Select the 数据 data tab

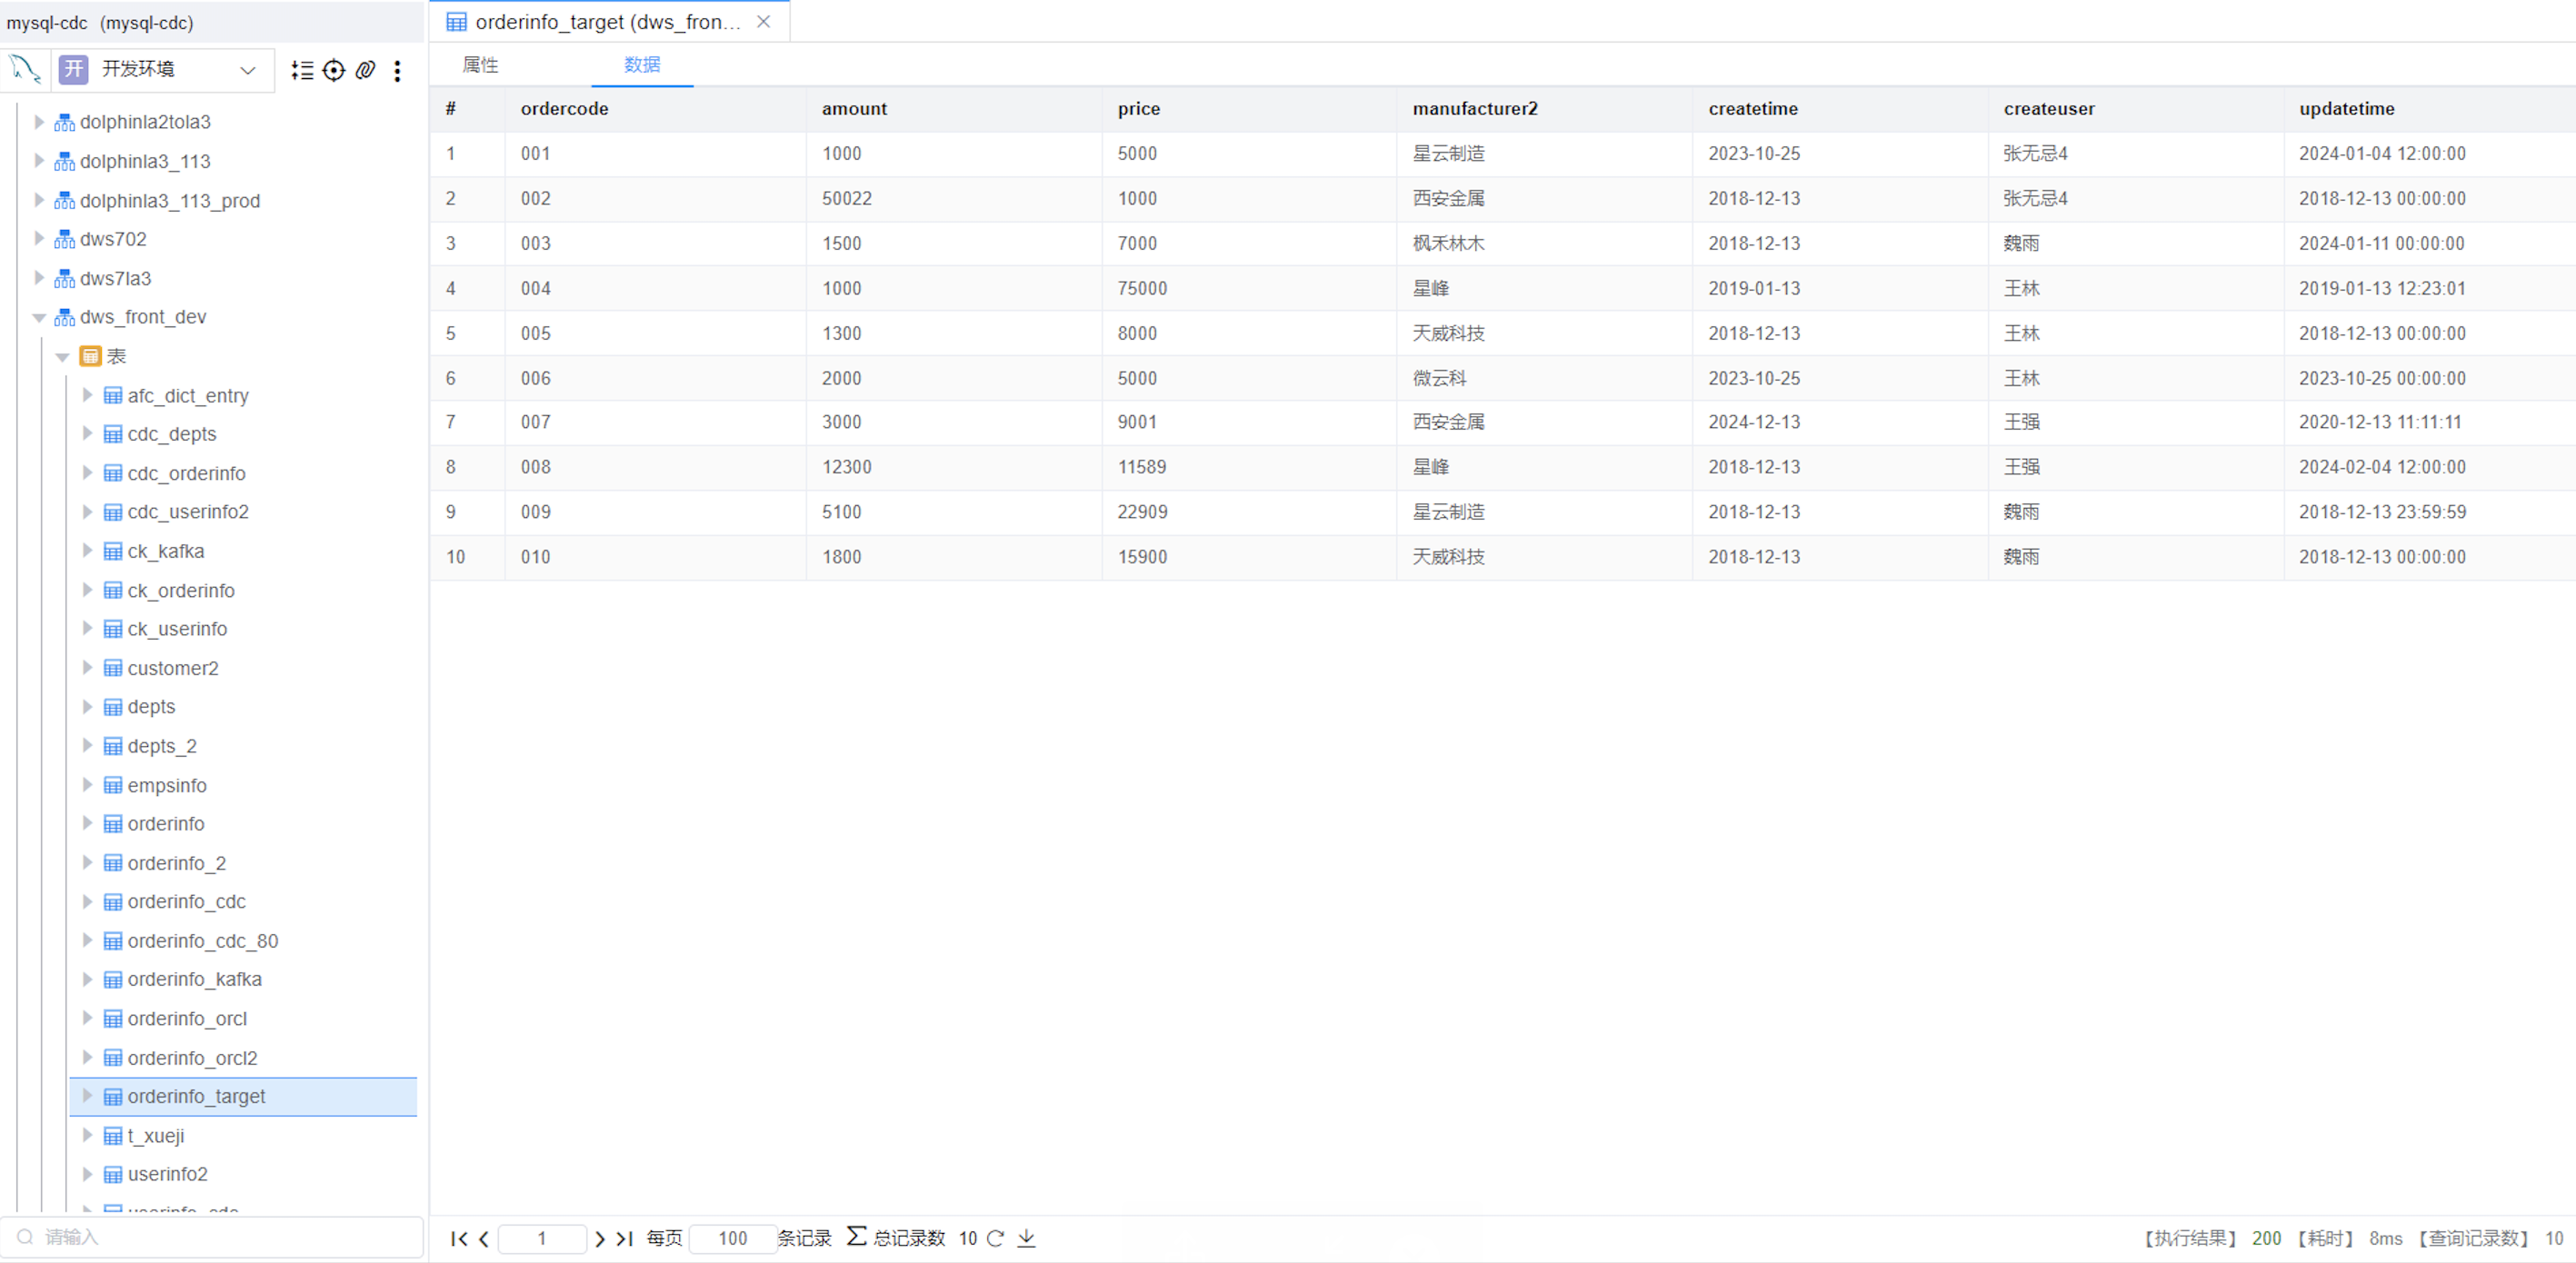point(642,65)
